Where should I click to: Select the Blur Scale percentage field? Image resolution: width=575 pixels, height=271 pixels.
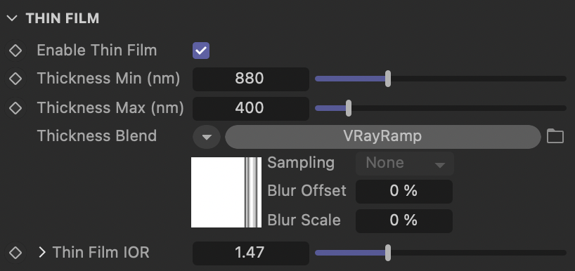coord(404,220)
